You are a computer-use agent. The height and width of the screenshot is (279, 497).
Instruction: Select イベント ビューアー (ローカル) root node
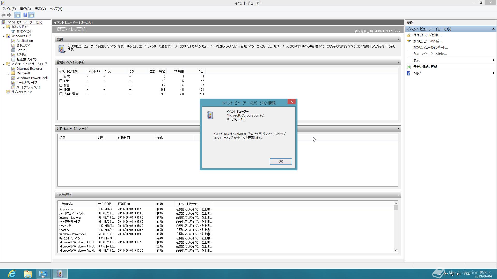tap(24, 22)
